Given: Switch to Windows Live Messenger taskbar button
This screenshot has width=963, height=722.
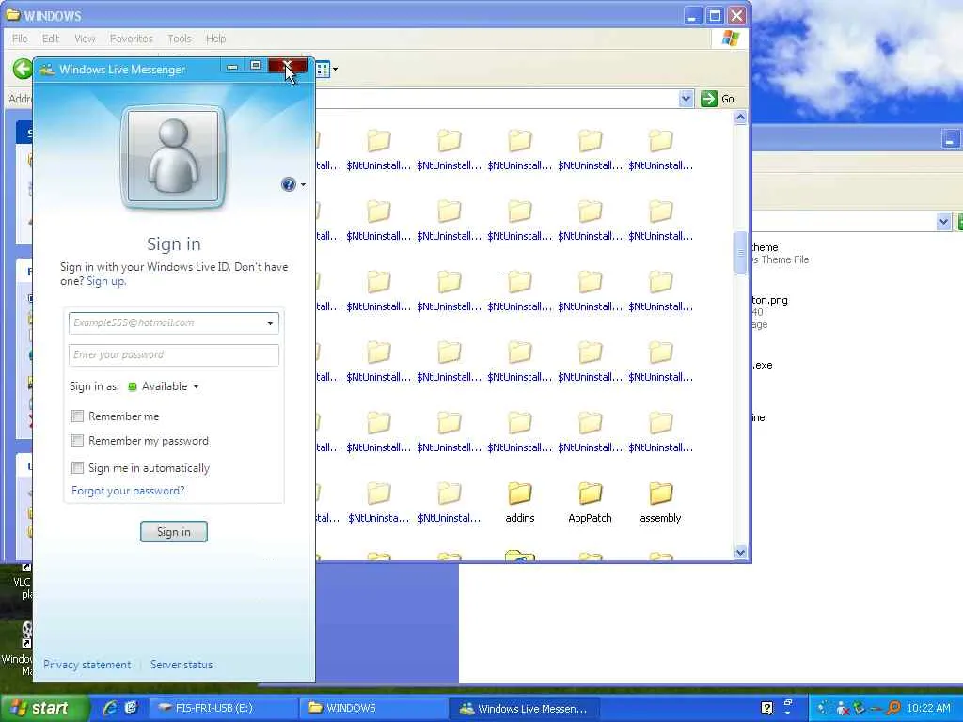Looking at the screenshot, I should [x=523, y=708].
